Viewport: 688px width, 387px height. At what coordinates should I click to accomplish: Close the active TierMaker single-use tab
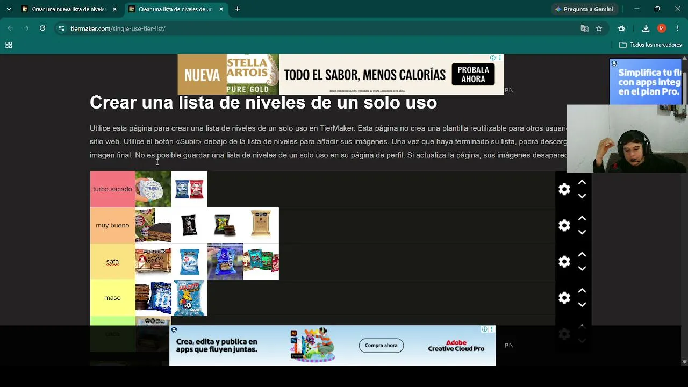[x=221, y=9]
